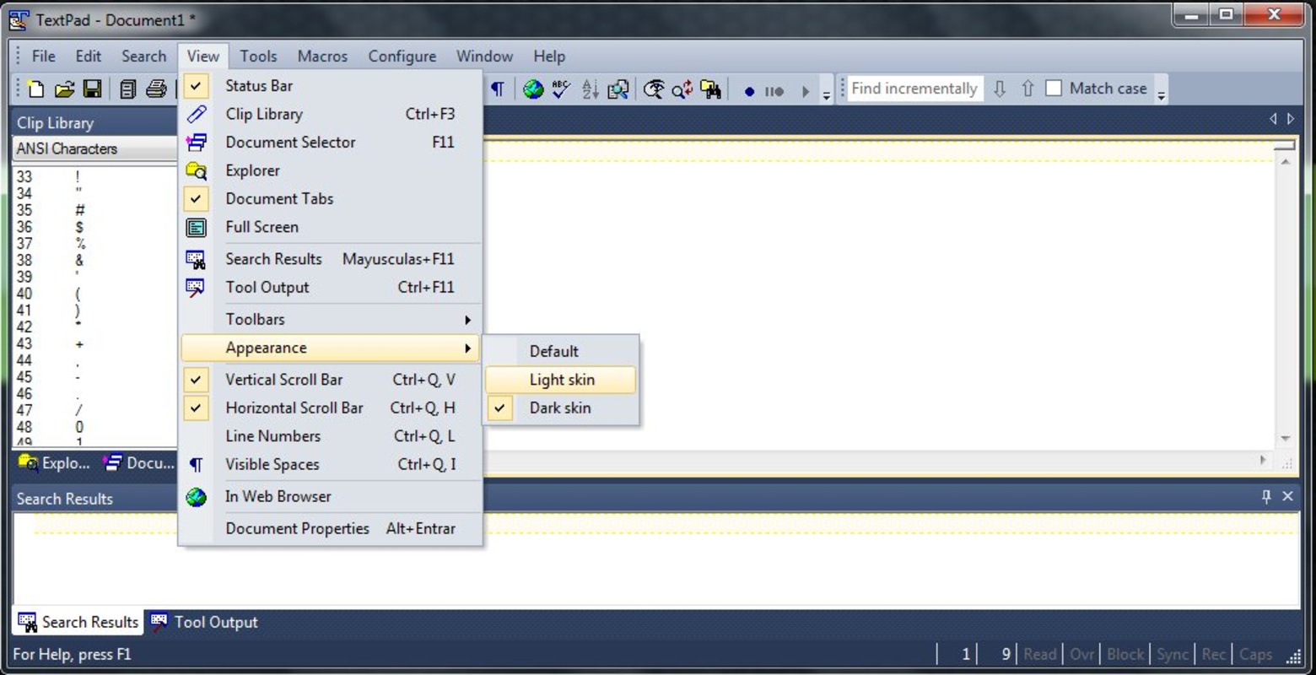The height and width of the screenshot is (675, 1316).
Task: Open the File menu
Action: 43,57
